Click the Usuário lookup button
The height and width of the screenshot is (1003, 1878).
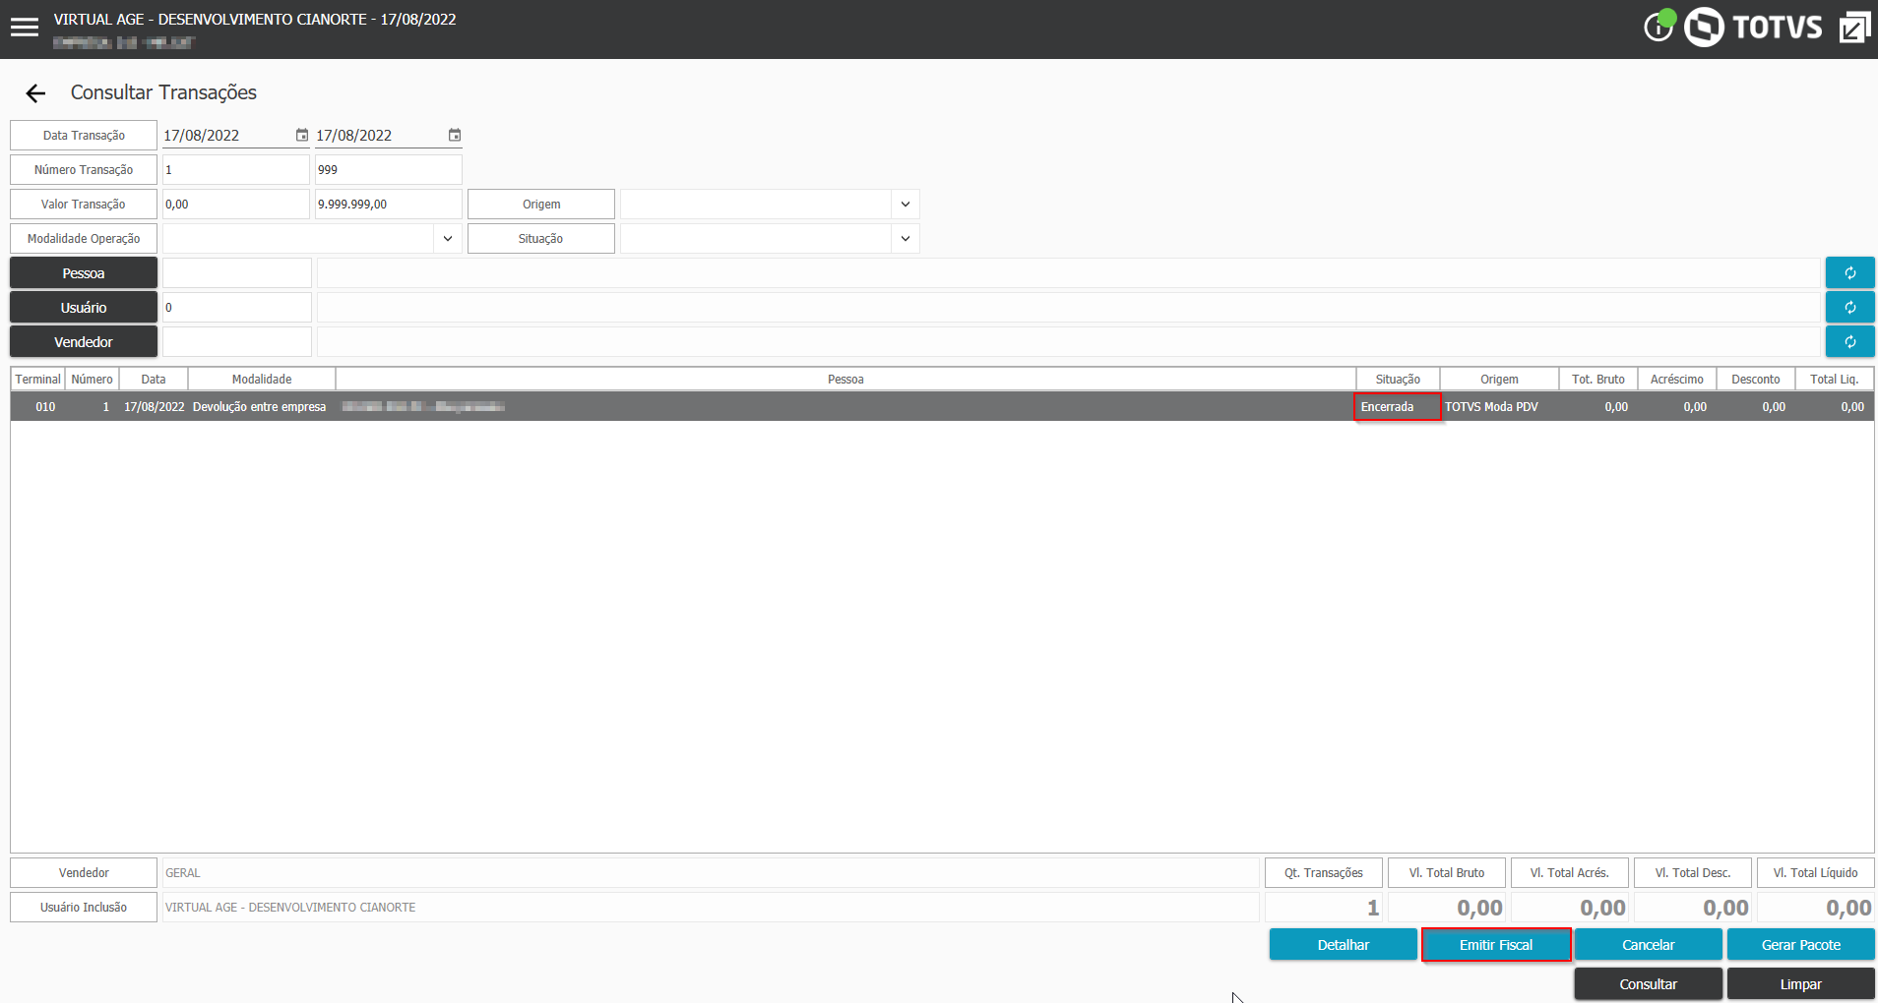(x=84, y=308)
